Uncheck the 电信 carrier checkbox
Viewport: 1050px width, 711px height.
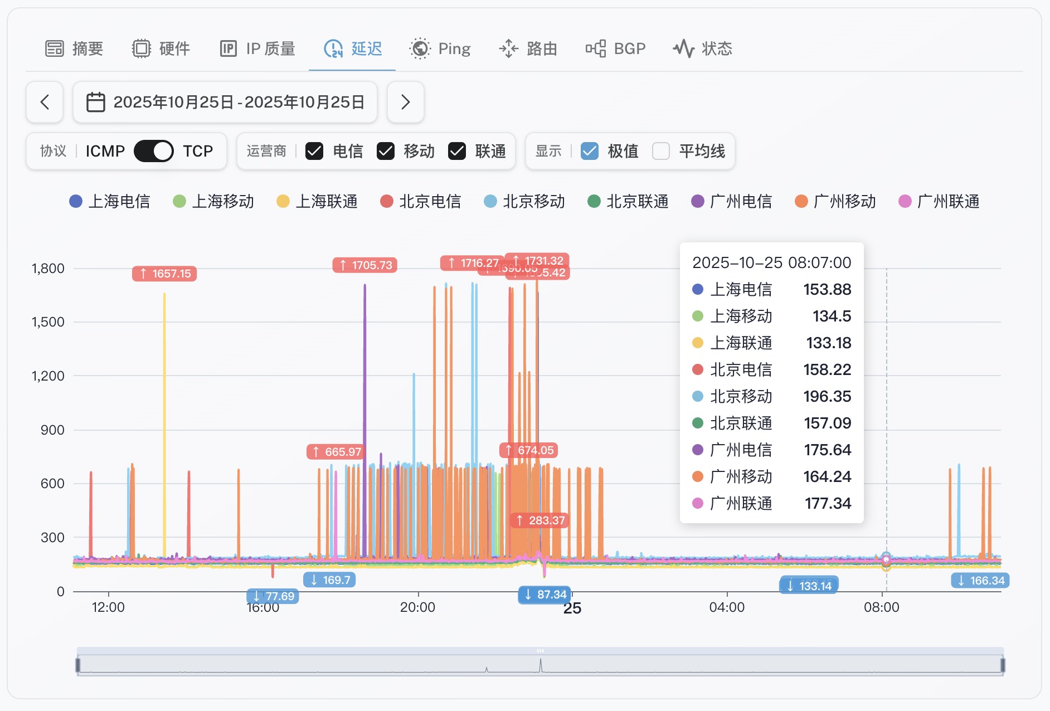[314, 151]
